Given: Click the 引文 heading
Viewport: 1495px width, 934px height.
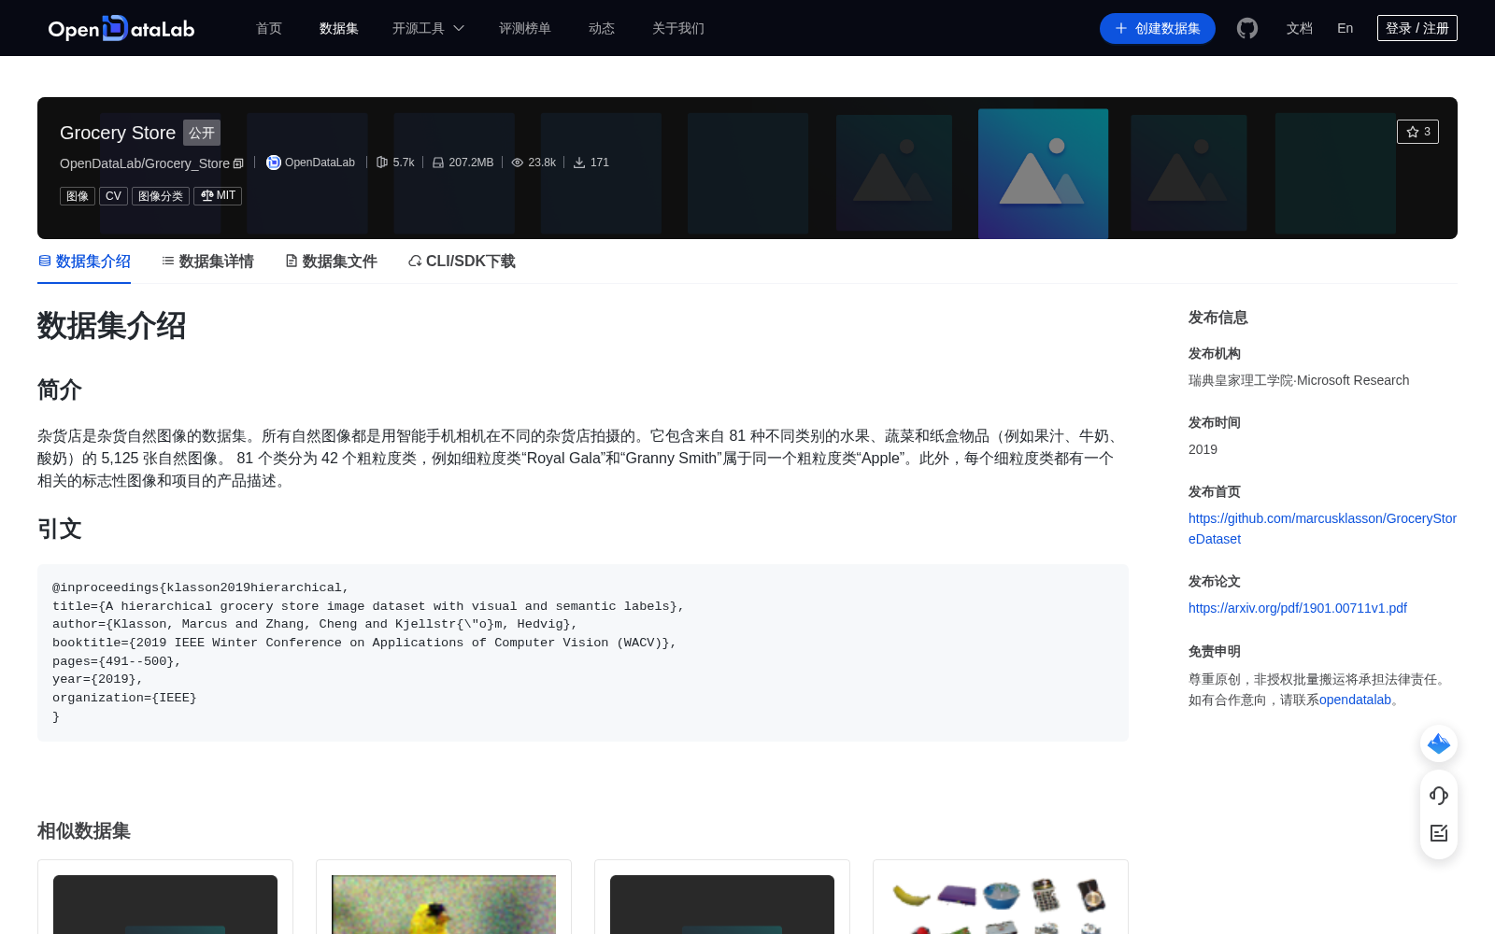Looking at the screenshot, I should pos(60,530).
